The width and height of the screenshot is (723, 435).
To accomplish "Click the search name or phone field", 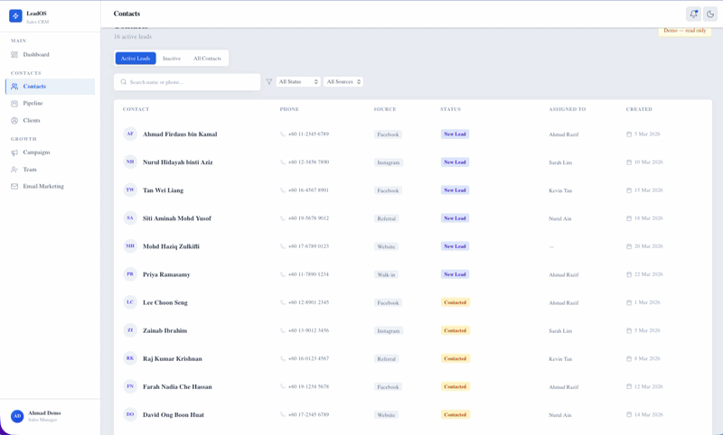I will (192, 82).
